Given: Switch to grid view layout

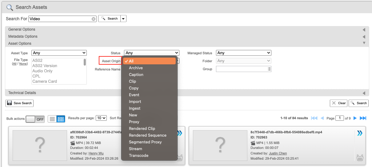Looking at the screenshot, I should [61, 119].
